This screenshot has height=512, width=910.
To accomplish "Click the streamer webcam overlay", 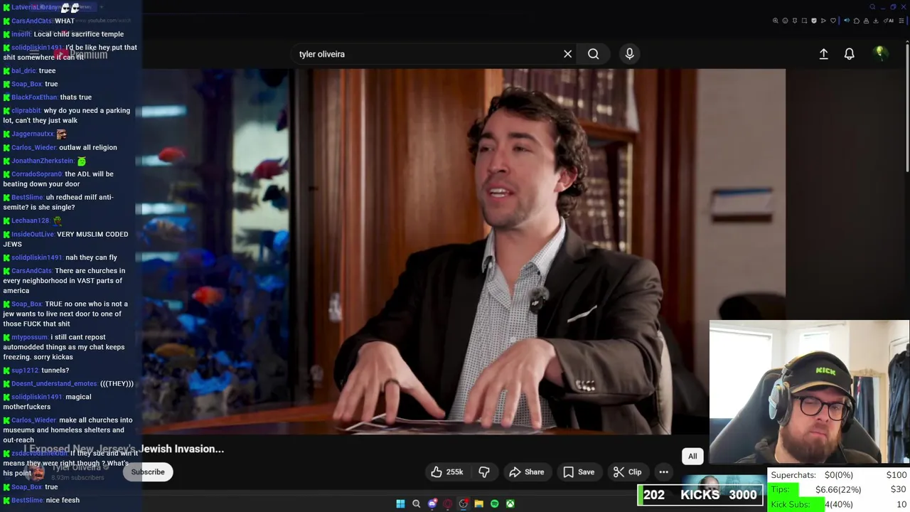I will tap(809, 393).
